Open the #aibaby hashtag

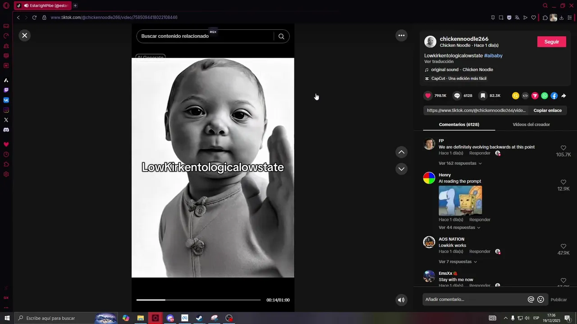point(493,55)
